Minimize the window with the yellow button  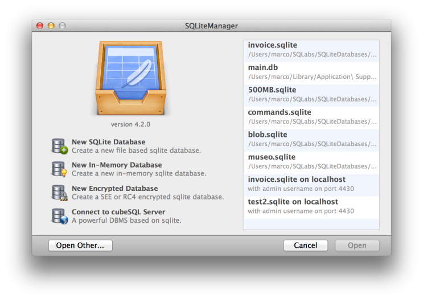(x=51, y=26)
